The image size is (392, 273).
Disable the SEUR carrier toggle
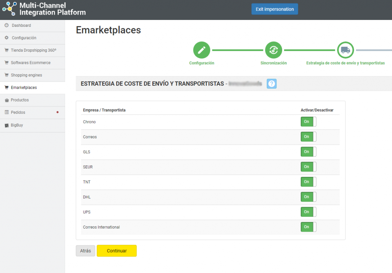(x=308, y=167)
